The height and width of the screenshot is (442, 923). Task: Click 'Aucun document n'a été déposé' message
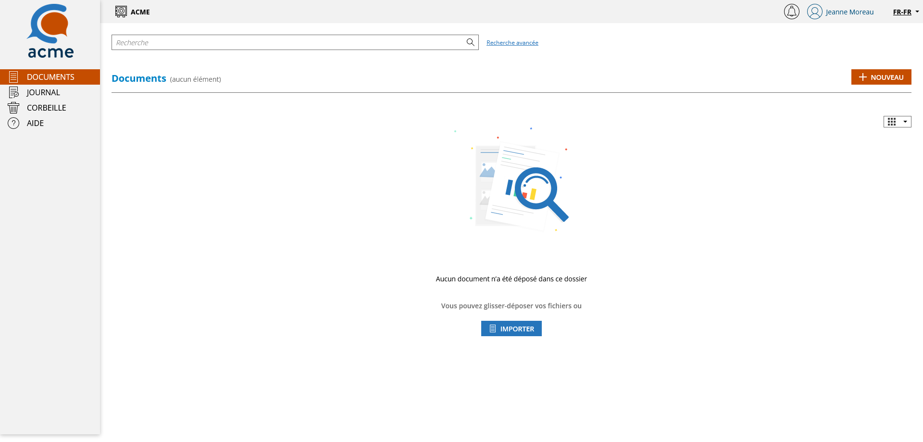(x=511, y=279)
